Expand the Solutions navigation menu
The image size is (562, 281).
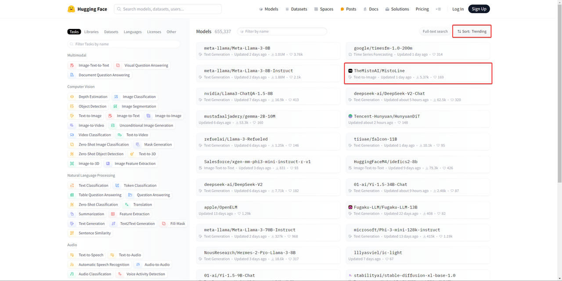coord(396,9)
